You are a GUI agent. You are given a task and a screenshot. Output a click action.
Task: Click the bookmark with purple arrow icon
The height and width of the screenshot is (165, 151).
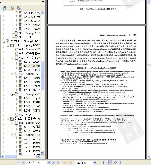coord(19,8)
